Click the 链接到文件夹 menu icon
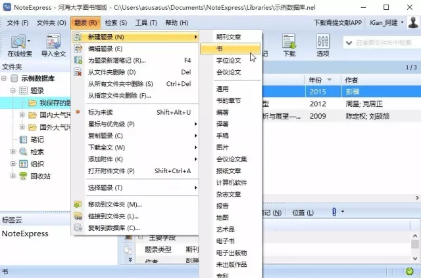 78,216
